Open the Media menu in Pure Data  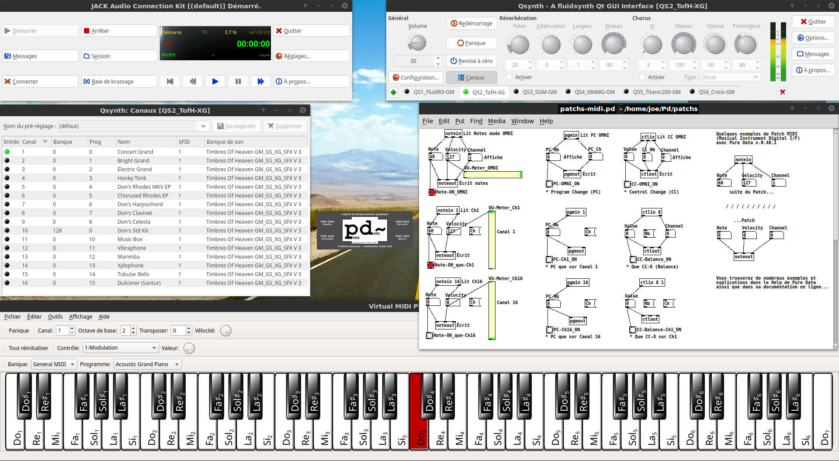coord(496,121)
